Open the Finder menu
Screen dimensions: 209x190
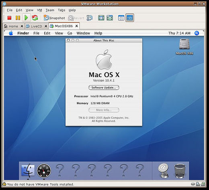[23, 33]
